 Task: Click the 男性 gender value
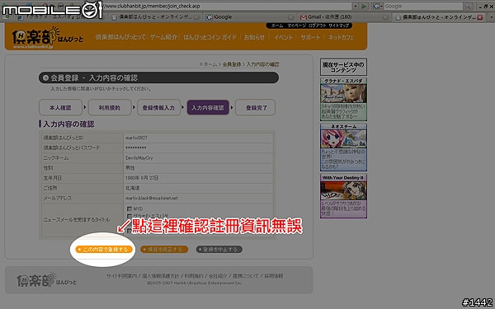(x=130, y=168)
